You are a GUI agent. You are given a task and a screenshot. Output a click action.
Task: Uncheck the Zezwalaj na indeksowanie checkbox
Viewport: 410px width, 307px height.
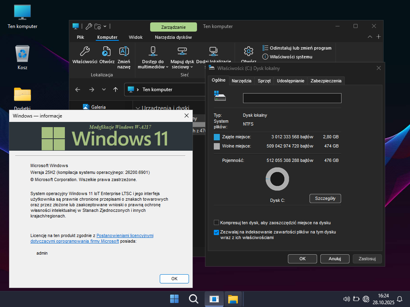click(217, 232)
